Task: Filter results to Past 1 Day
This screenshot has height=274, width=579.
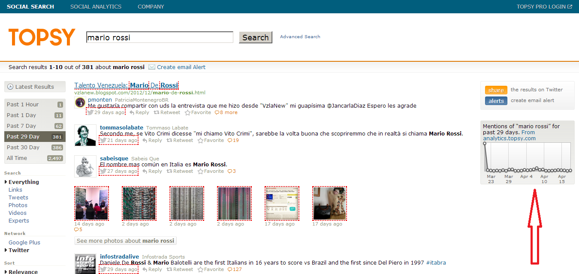Action: pos(35,115)
